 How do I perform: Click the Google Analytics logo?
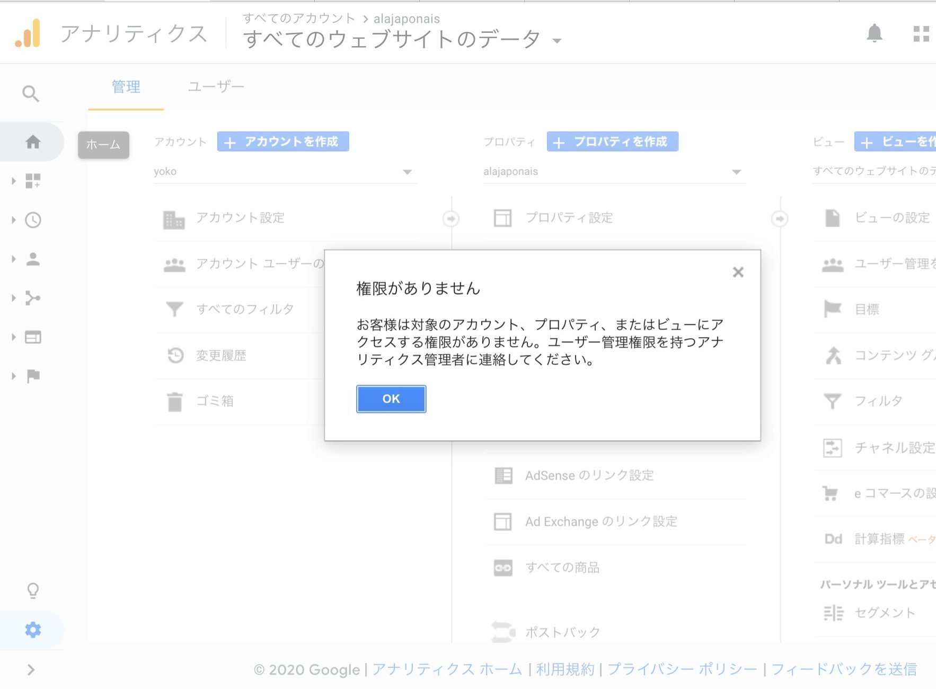pyautogui.click(x=28, y=33)
